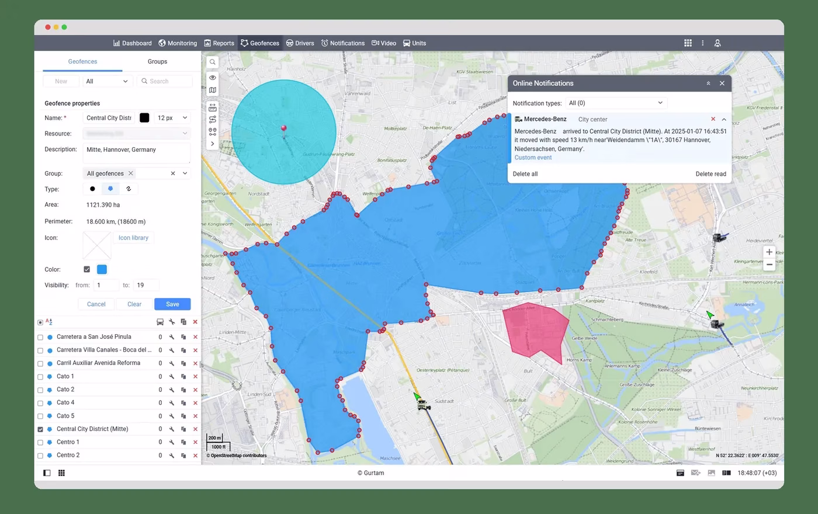Delete the Cato 1 geofence
The height and width of the screenshot is (514, 818).
(195, 377)
